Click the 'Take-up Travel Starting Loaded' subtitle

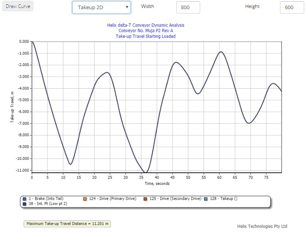[145, 36]
